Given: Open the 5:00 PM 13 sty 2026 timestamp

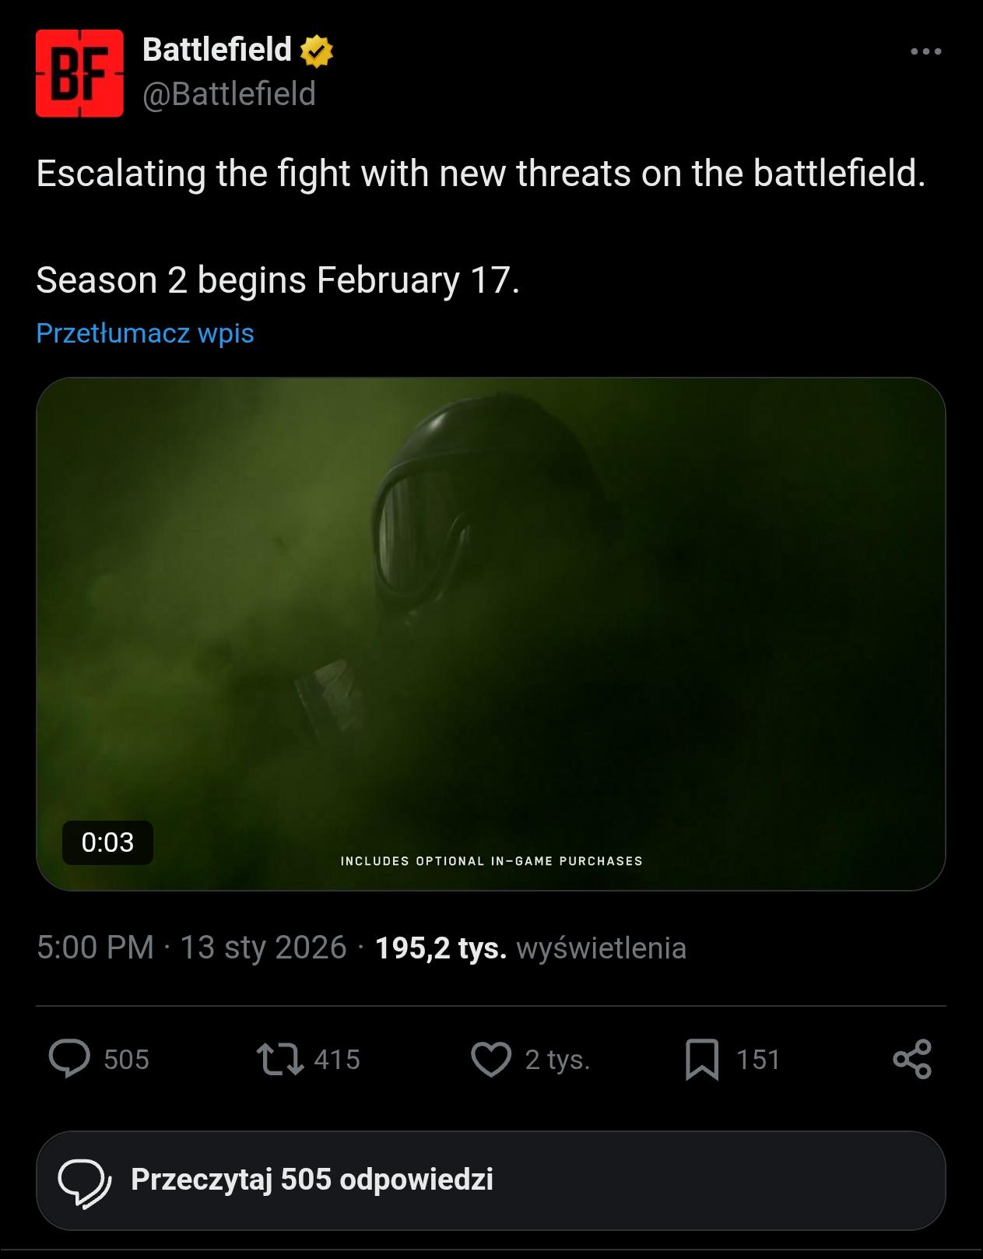Looking at the screenshot, I should pyautogui.click(x=191, y=948).
